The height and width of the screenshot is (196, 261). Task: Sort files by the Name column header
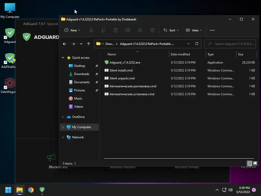112,54
